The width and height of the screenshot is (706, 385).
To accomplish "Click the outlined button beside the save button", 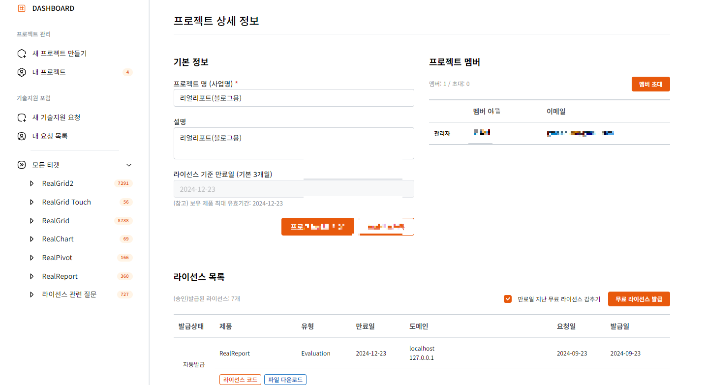I will (x=387, y=227).
